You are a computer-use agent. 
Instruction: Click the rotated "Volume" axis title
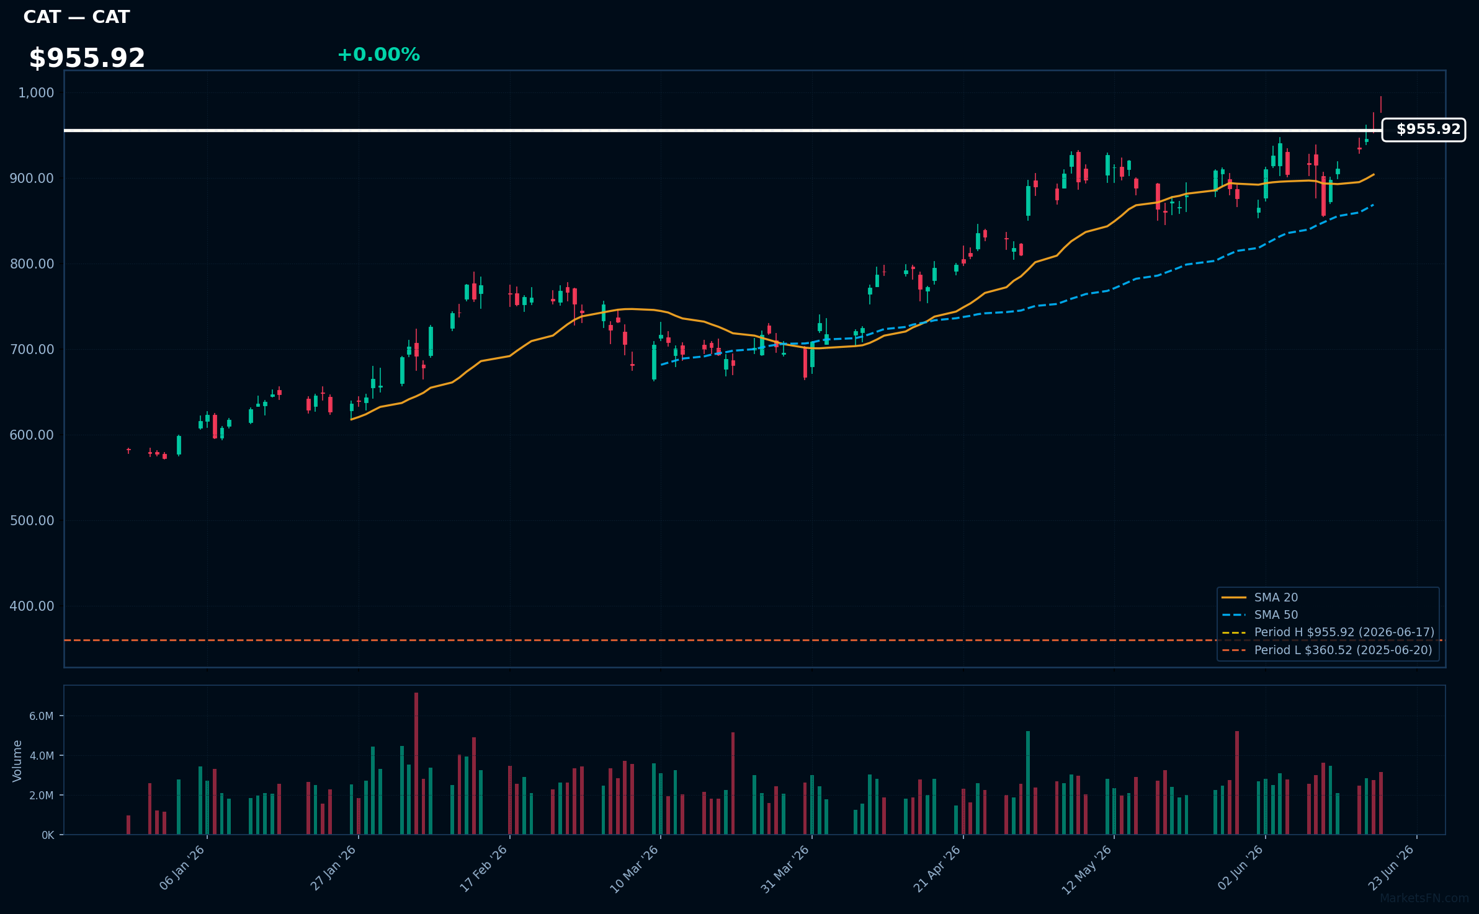(17, 761)
